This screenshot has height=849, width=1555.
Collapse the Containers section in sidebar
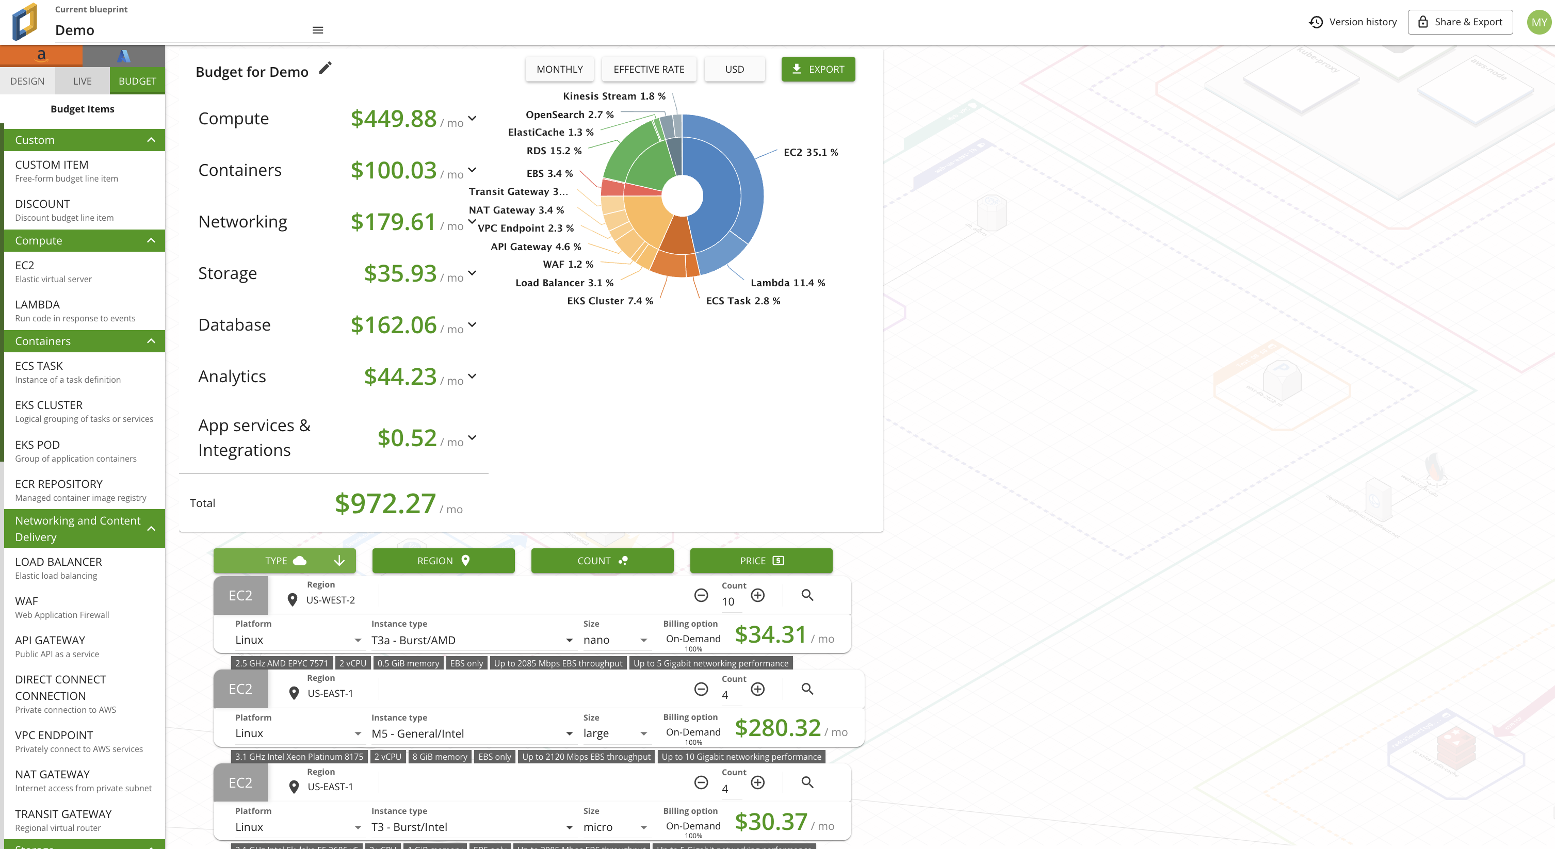(x=151, y=341)
